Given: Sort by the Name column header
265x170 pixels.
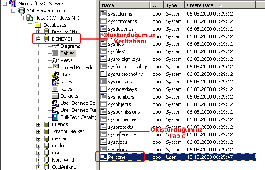Looking at the screenshot, I should tap(125, 5).
